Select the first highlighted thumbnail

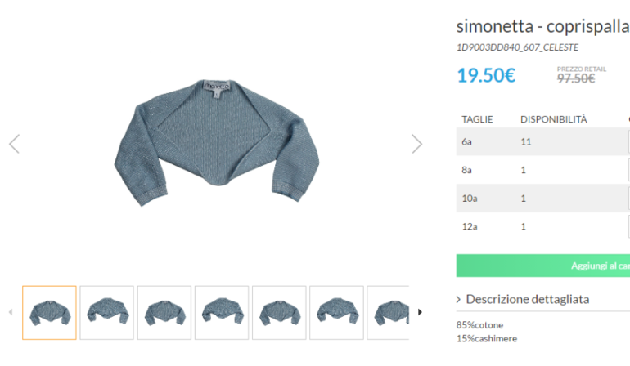49,312
